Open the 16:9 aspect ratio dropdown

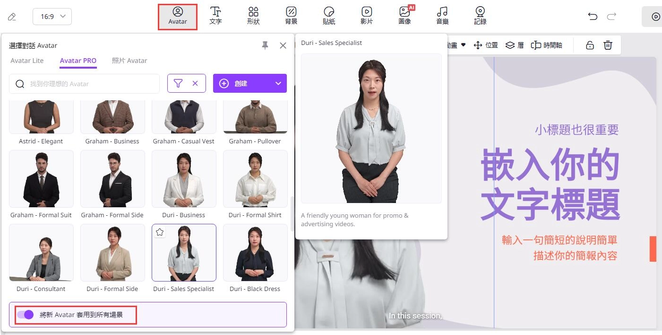pos(52,17)
